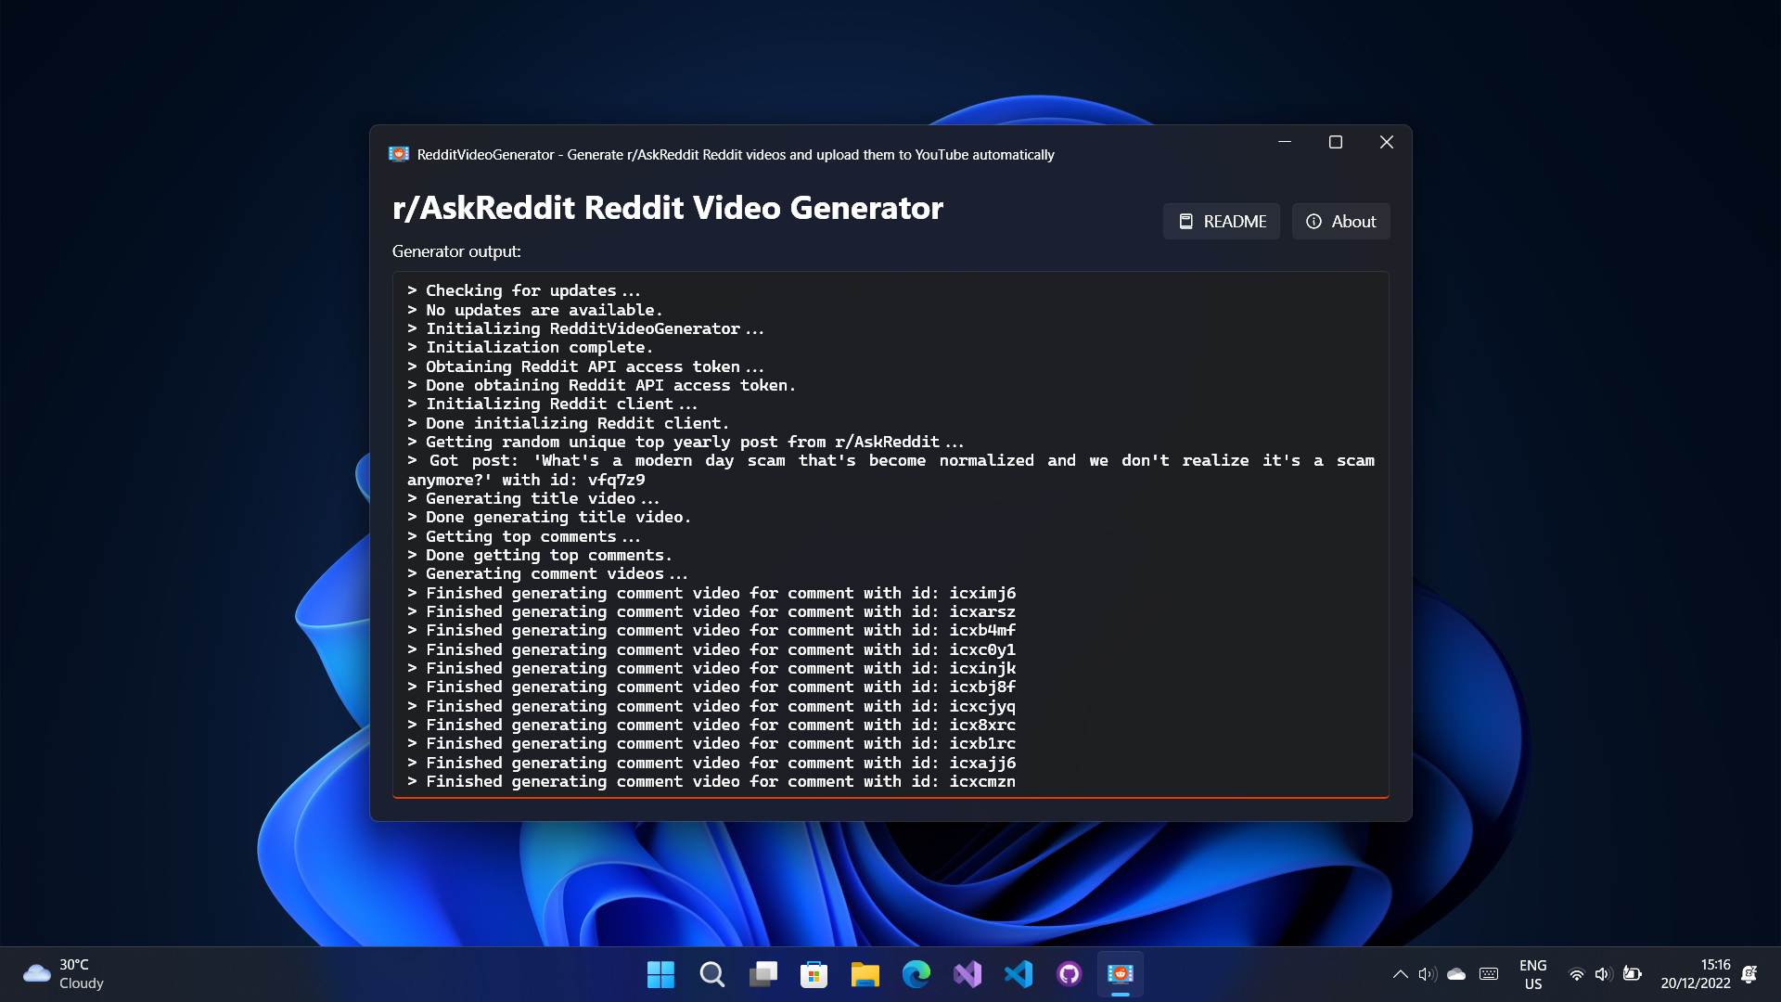
Task: Launch Microsoft Edge from the taskbar
Action: 916,974
